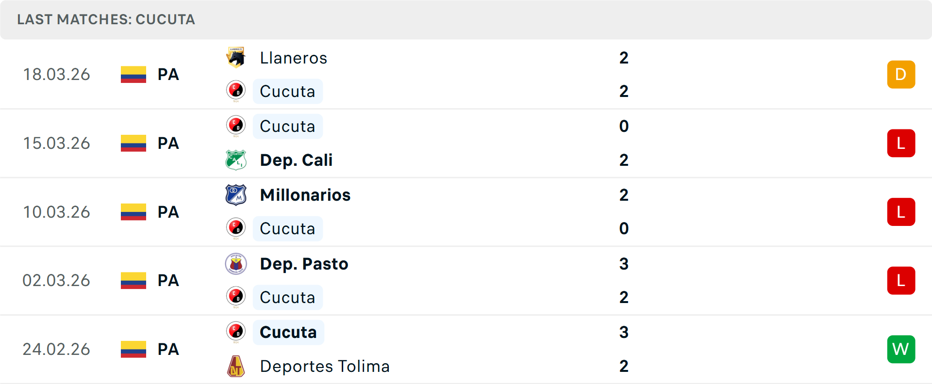Click the red L badge for Millonarios match

pos(901,212)
